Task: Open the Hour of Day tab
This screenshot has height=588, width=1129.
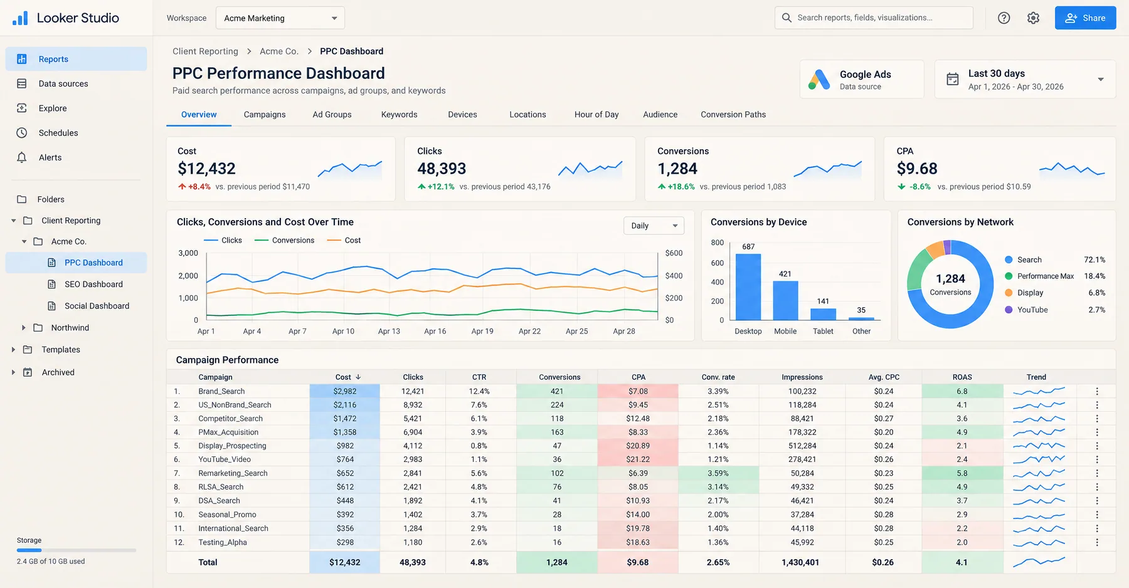Action: [596, 115]
